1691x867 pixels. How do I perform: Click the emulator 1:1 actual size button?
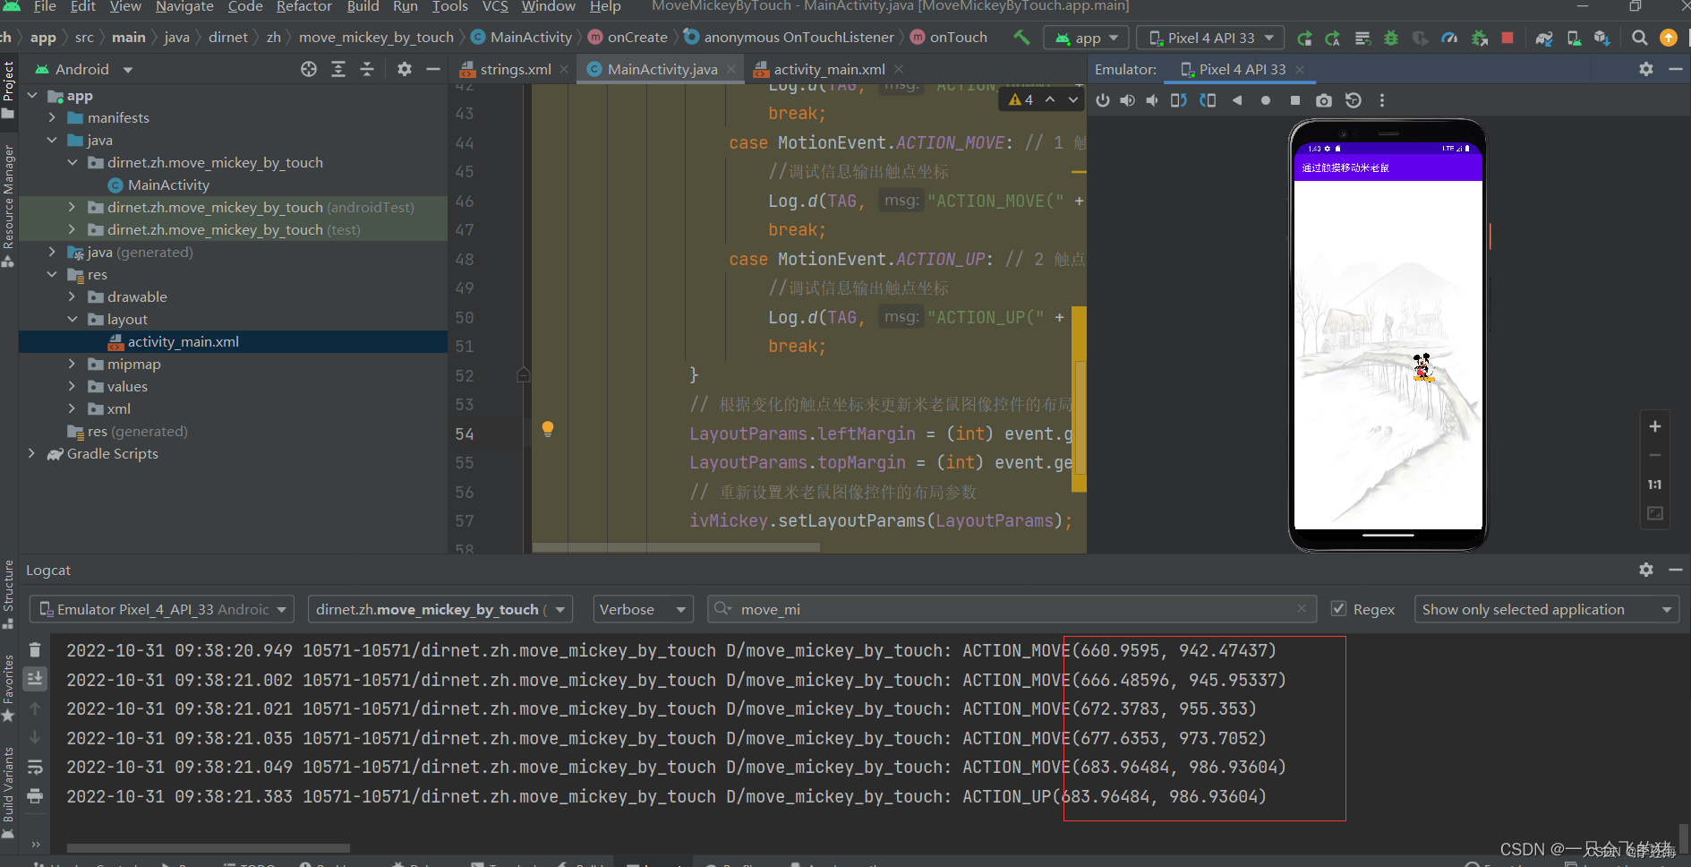[x=1655, y=485]
